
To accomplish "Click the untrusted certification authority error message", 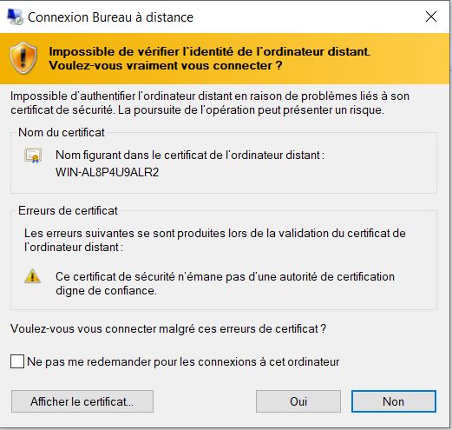I will click(x=225, y=283).
